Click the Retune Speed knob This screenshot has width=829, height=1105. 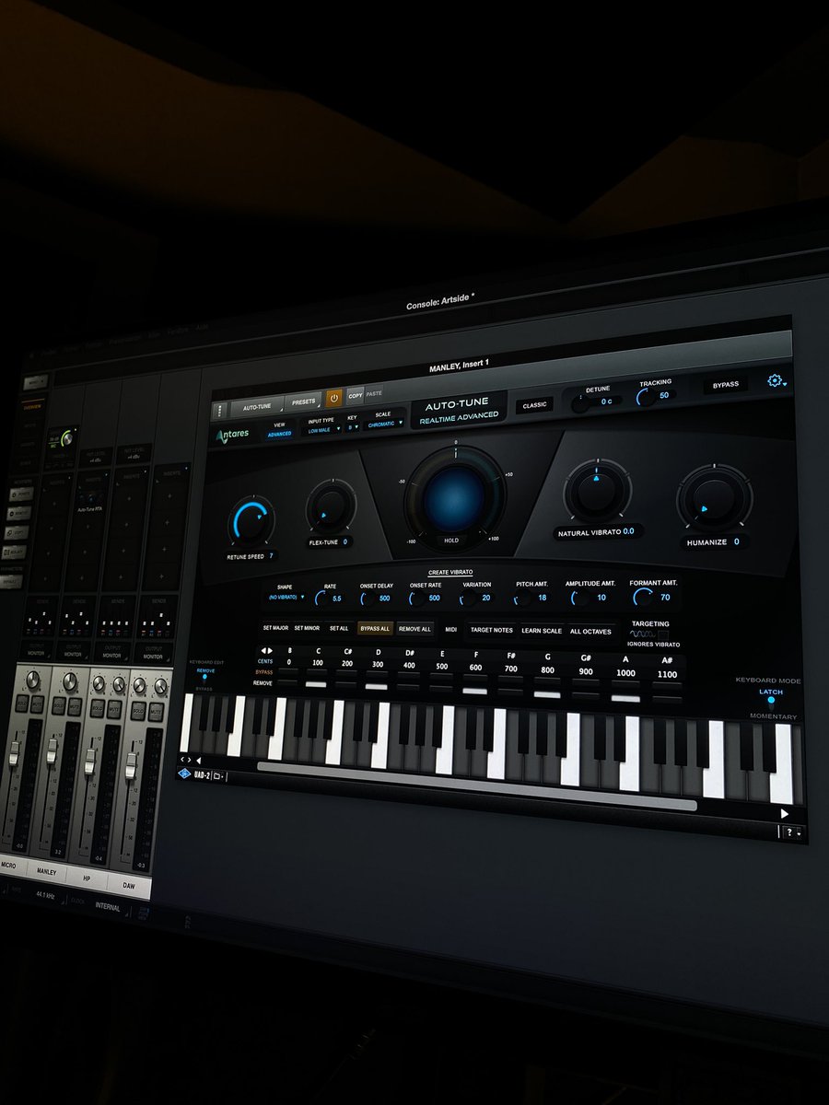pyautogui.click(x=251, y=523)
